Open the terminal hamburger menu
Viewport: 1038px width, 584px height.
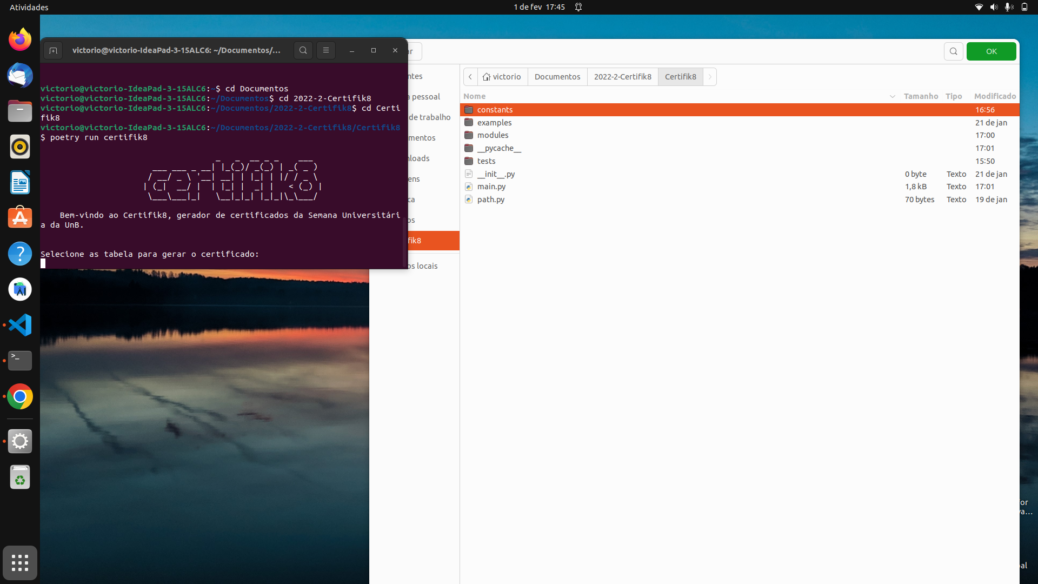pos(326,50)
